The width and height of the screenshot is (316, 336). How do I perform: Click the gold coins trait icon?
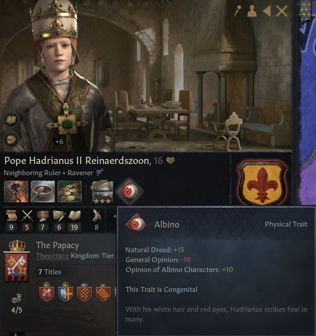pos(70,191)
